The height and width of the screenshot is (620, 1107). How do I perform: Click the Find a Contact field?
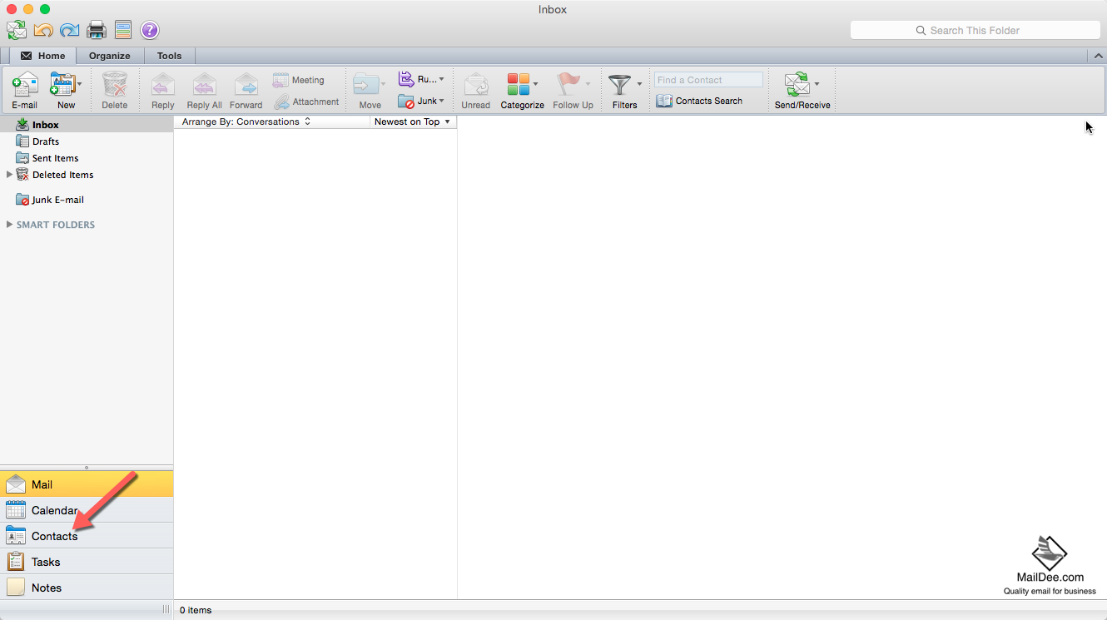707,80
